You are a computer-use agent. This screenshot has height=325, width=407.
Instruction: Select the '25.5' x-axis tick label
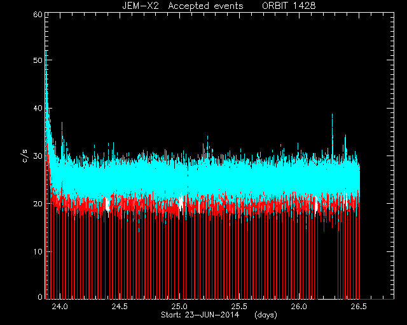[239, 307]
